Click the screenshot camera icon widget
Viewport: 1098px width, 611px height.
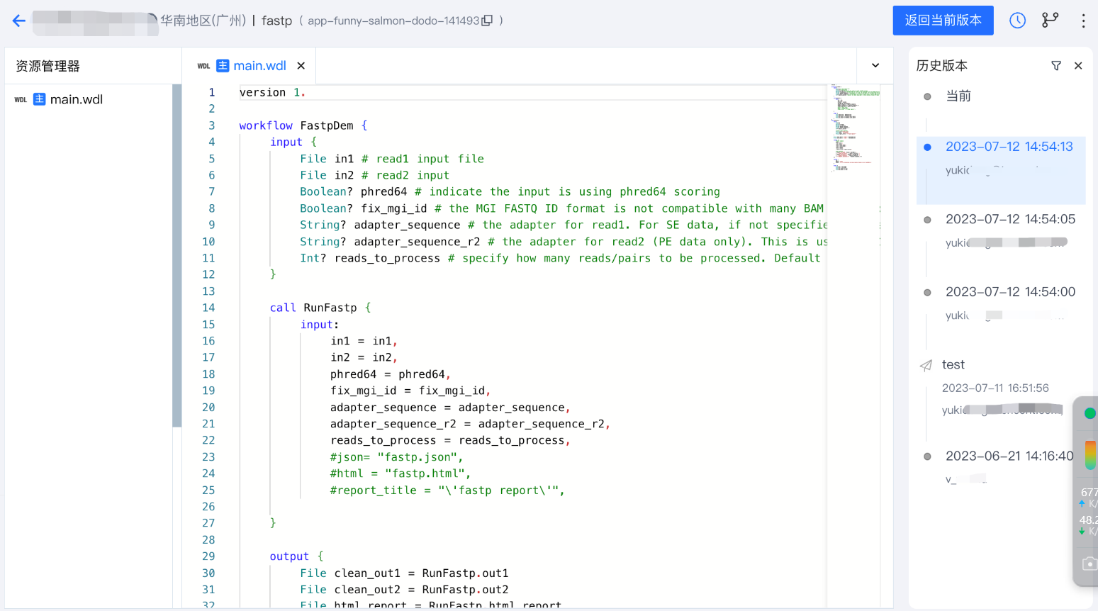1089,564
